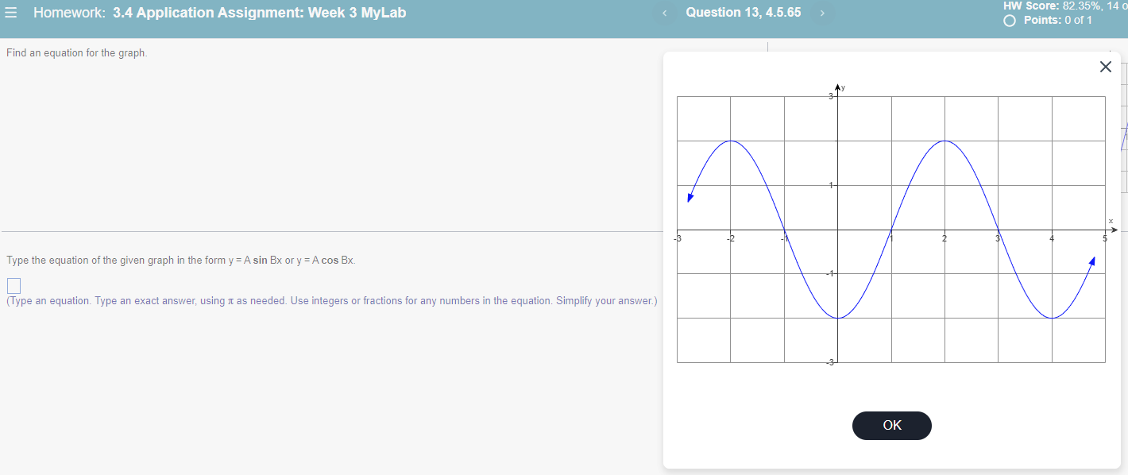
Task: Select the 'Find an equation' prompt text
Action: 77,52
